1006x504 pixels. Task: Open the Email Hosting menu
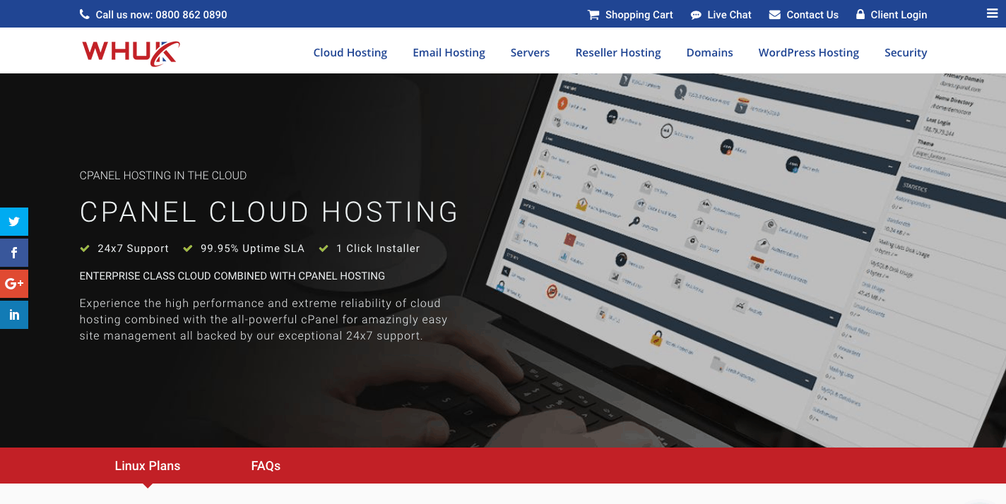(449, 52)
